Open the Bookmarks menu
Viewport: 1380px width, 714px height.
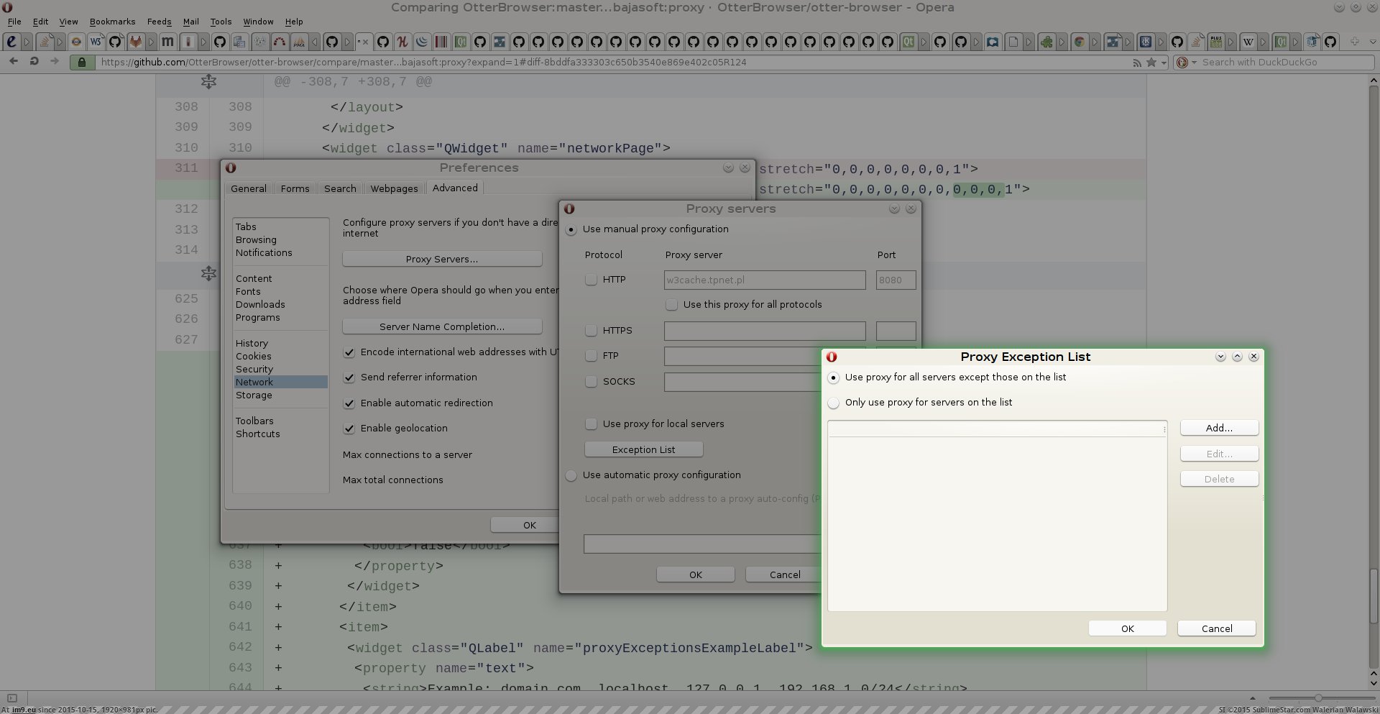pyautogui.click(x=112, y=22)
